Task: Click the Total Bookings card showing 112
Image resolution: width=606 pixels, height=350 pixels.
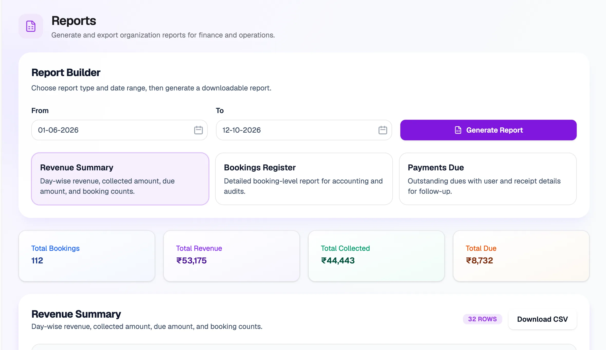Action: tap(87, 256)
